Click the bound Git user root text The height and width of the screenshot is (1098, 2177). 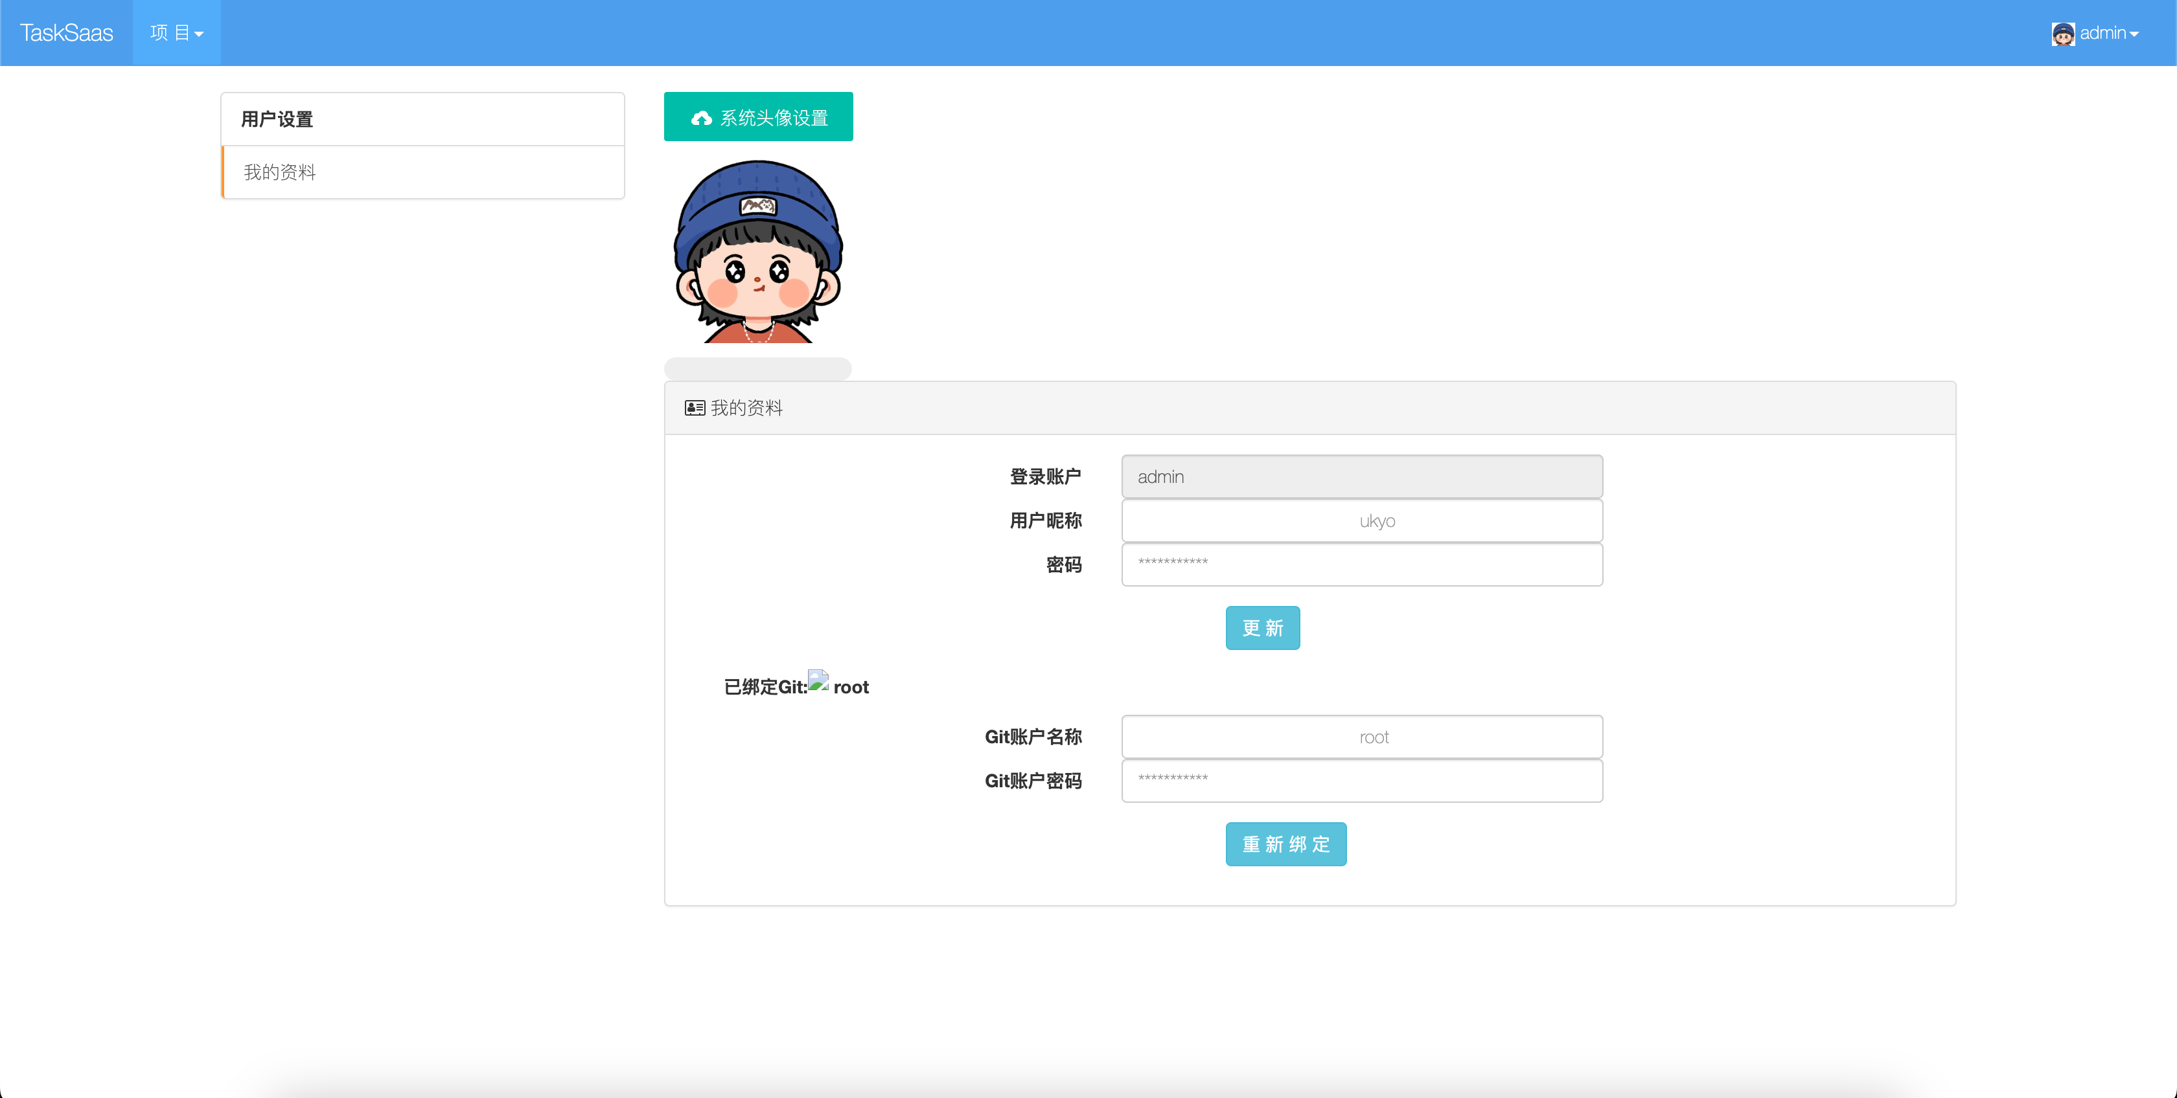851,688
